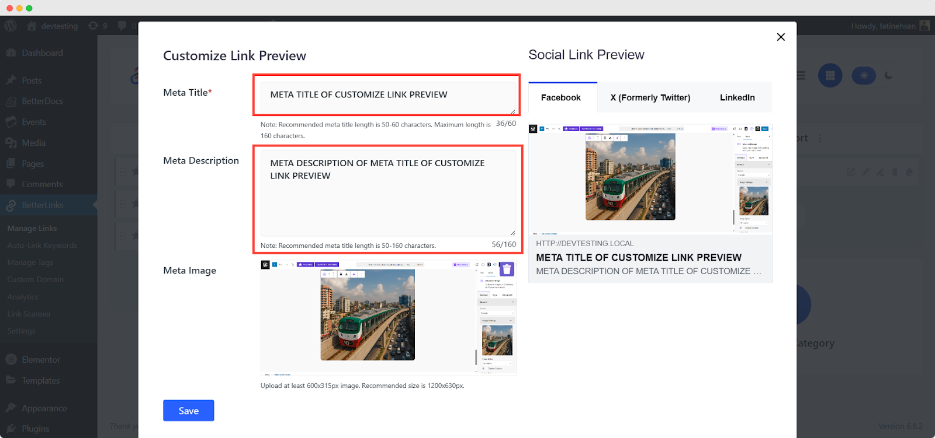Image resolution: width=935 pixels, height=438 pixels.
Task: Click the macOS red close window button
Action: [x=9, y=8]
